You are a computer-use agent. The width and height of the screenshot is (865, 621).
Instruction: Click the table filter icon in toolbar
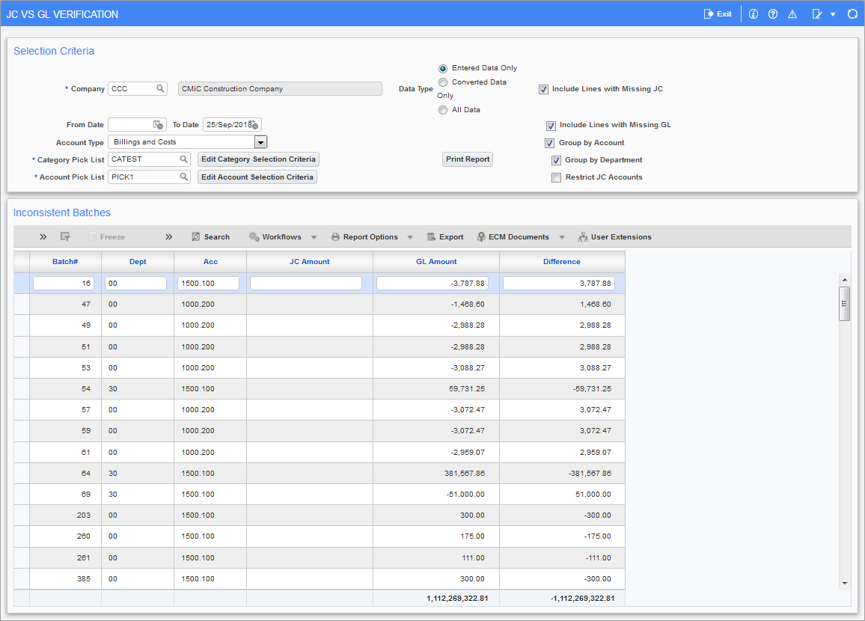click(x=65, y=236)
